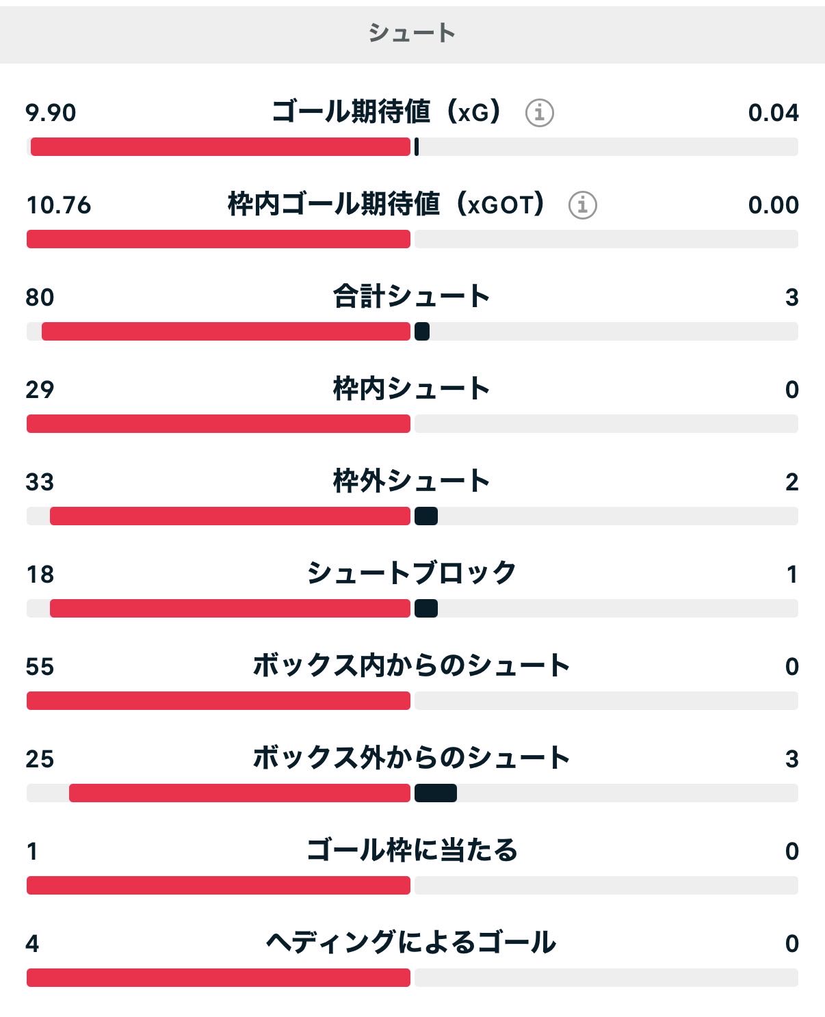
Task: Select the 合計シュート stat row label
Action: click(x=412, y=296)
